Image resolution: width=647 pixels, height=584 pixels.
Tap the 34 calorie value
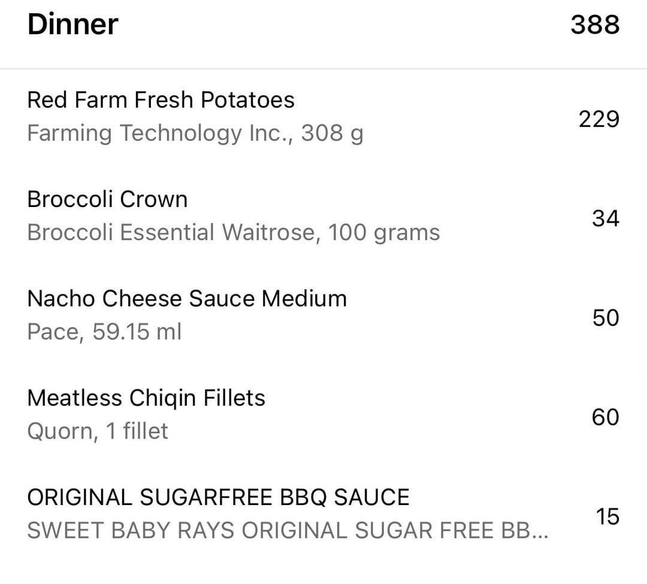coord(606,218)
